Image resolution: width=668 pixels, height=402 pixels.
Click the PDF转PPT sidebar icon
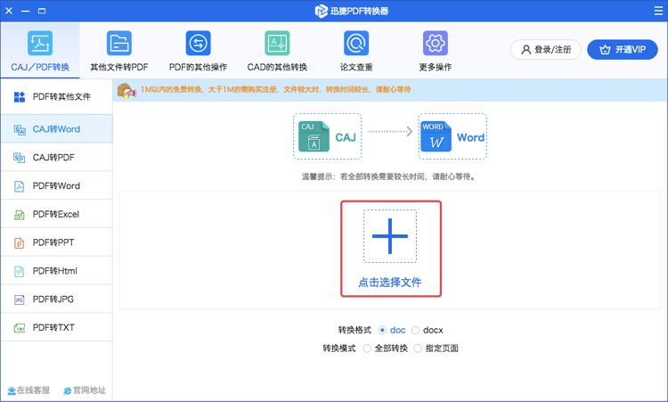[x=20, y=243]
